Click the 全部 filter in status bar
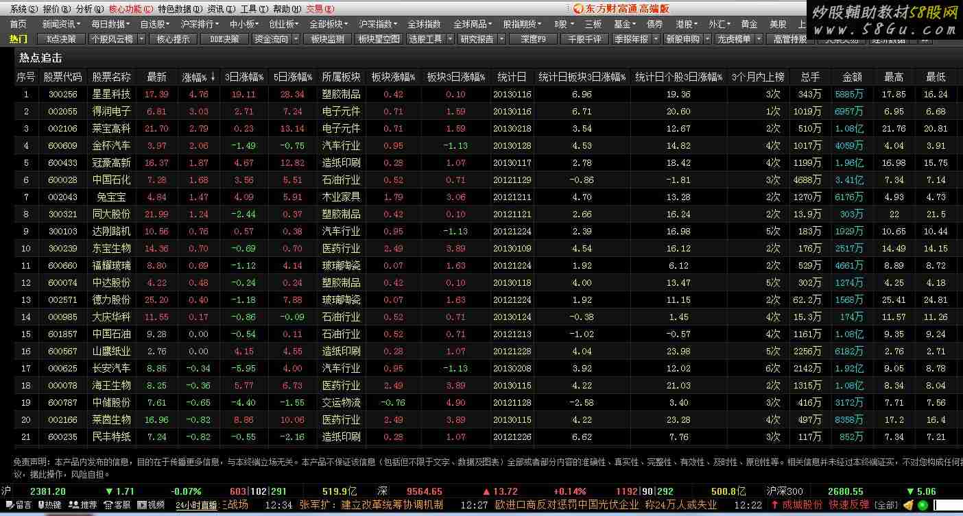963x516 pixels. tap(886, 506)
